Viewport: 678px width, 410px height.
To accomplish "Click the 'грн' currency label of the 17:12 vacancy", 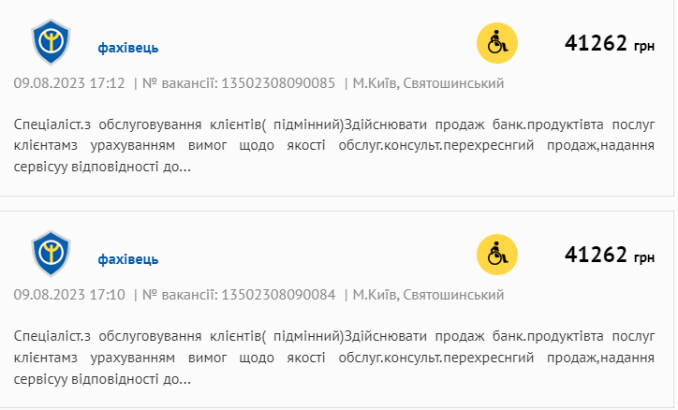I will coord(644,46).
